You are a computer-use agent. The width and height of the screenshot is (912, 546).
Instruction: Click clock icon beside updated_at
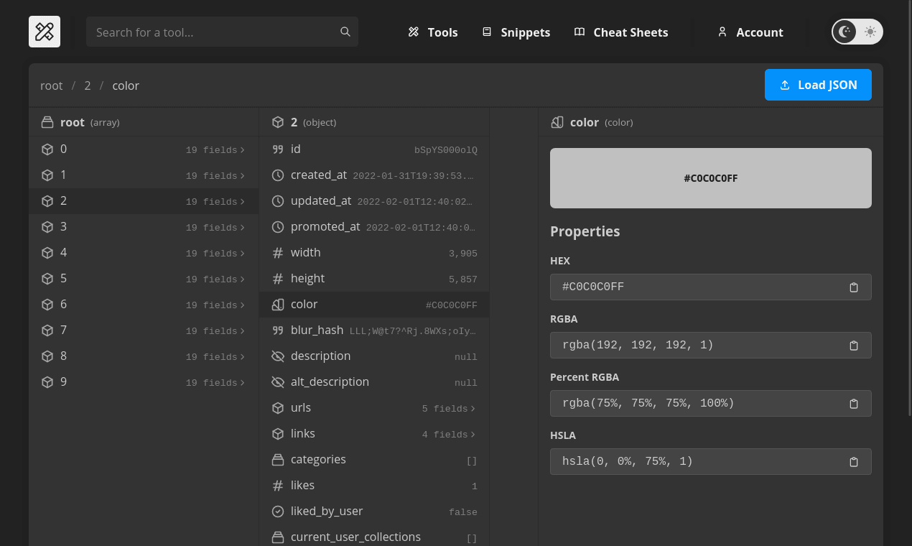coord(278,201)
